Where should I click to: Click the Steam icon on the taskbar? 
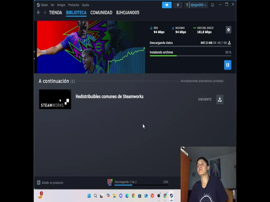171,196
